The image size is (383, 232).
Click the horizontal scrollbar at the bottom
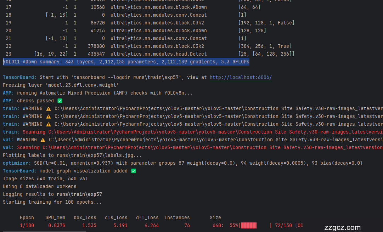click(44, 231)
